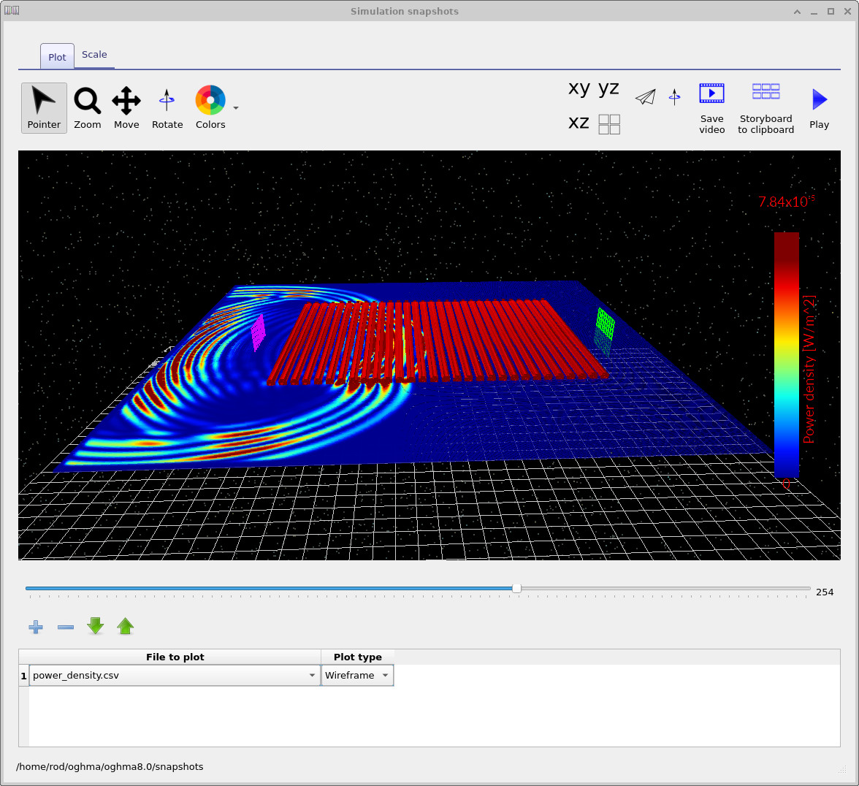Click the orbit rotation axis icon
This screenshot has width=859, height=786.
click(x=673, y=96)
